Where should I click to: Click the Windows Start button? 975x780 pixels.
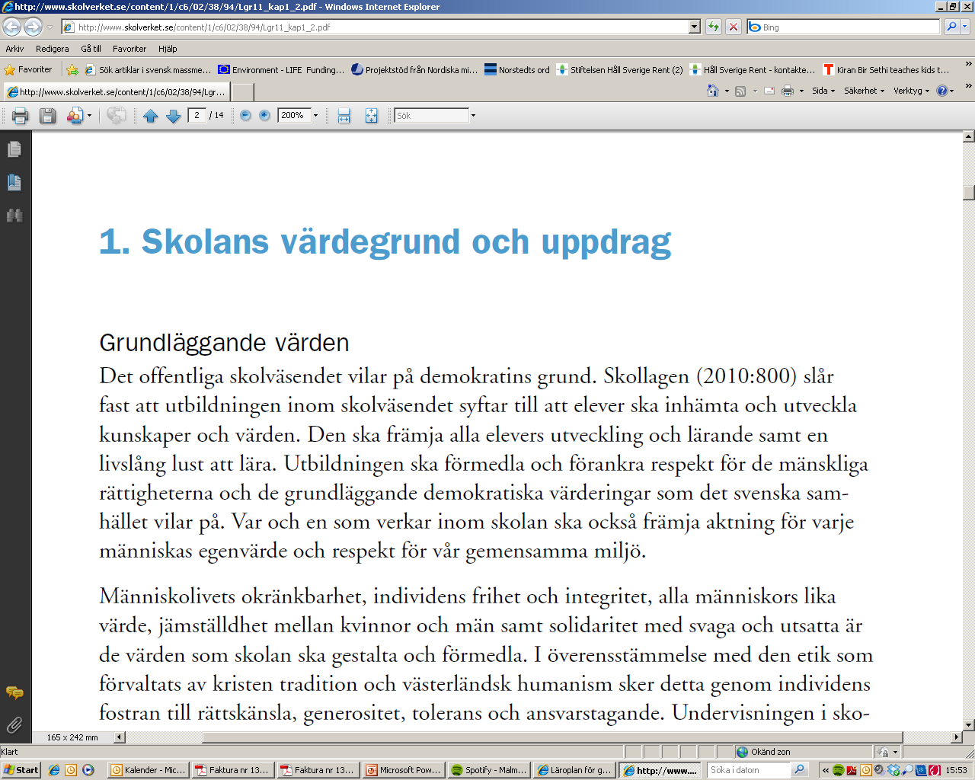tap(21, 770)
